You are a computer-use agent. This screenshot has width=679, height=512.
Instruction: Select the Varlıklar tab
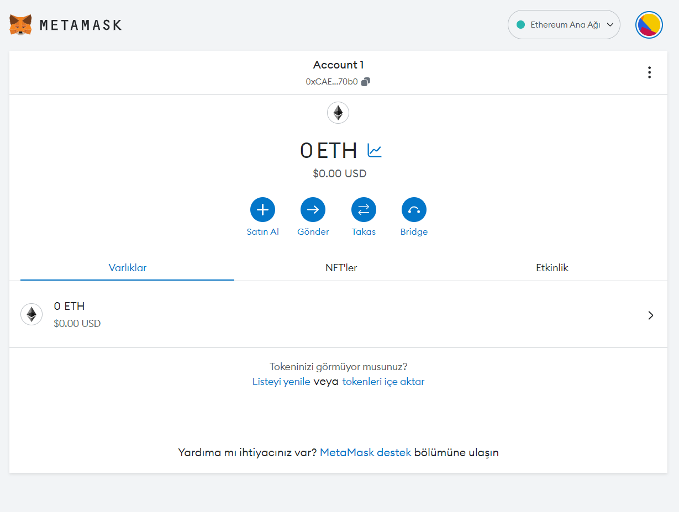[127, 268]
